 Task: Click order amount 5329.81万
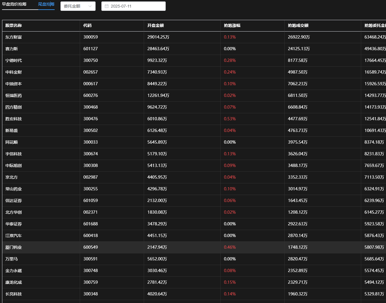pos(374,294)
